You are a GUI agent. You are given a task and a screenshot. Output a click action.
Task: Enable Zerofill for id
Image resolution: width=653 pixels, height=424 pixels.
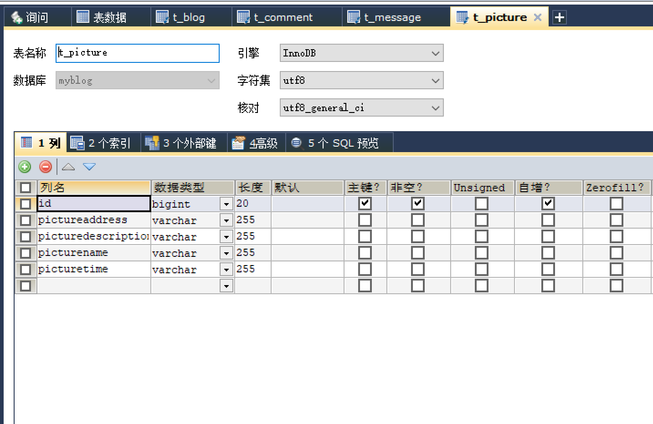pos(617,204)
